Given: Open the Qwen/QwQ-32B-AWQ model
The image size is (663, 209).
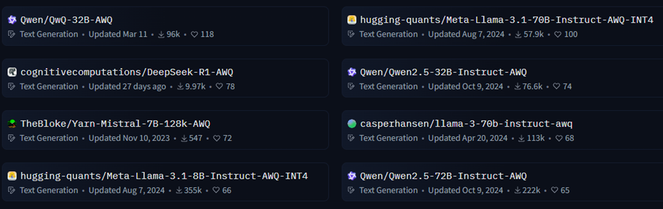Looking at the screenshot, I should pyautogui.click(x=66, y=21).
